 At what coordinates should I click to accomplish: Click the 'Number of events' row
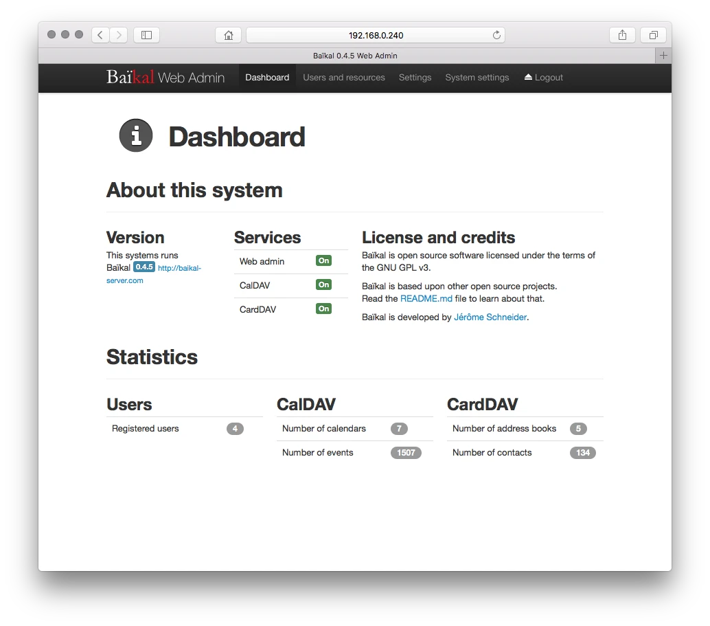pos(354,453)
